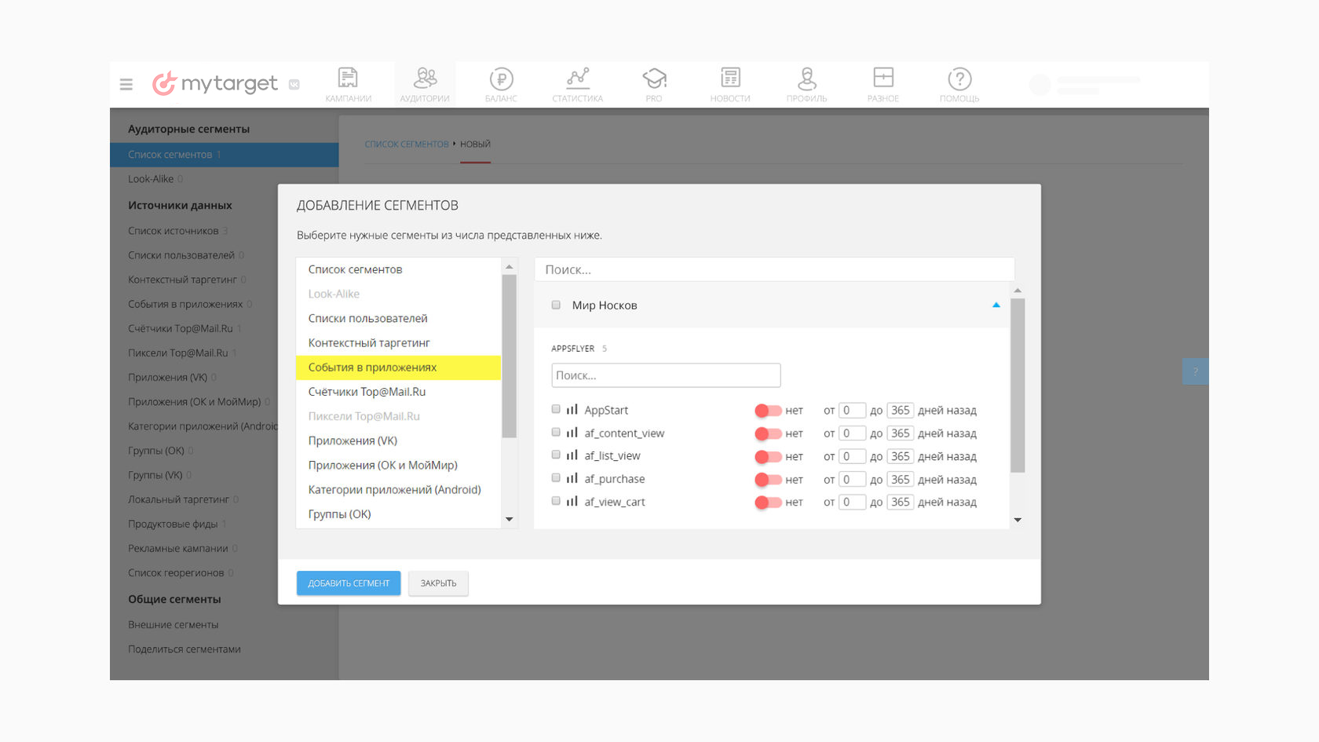Select События в приложениях in dialog list
Viewport: 1319px width, 742px height.
click(x=398, y=367)
